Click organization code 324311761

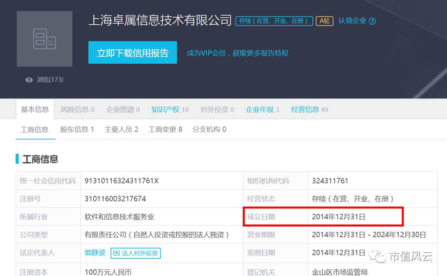(x=330, y=181)
